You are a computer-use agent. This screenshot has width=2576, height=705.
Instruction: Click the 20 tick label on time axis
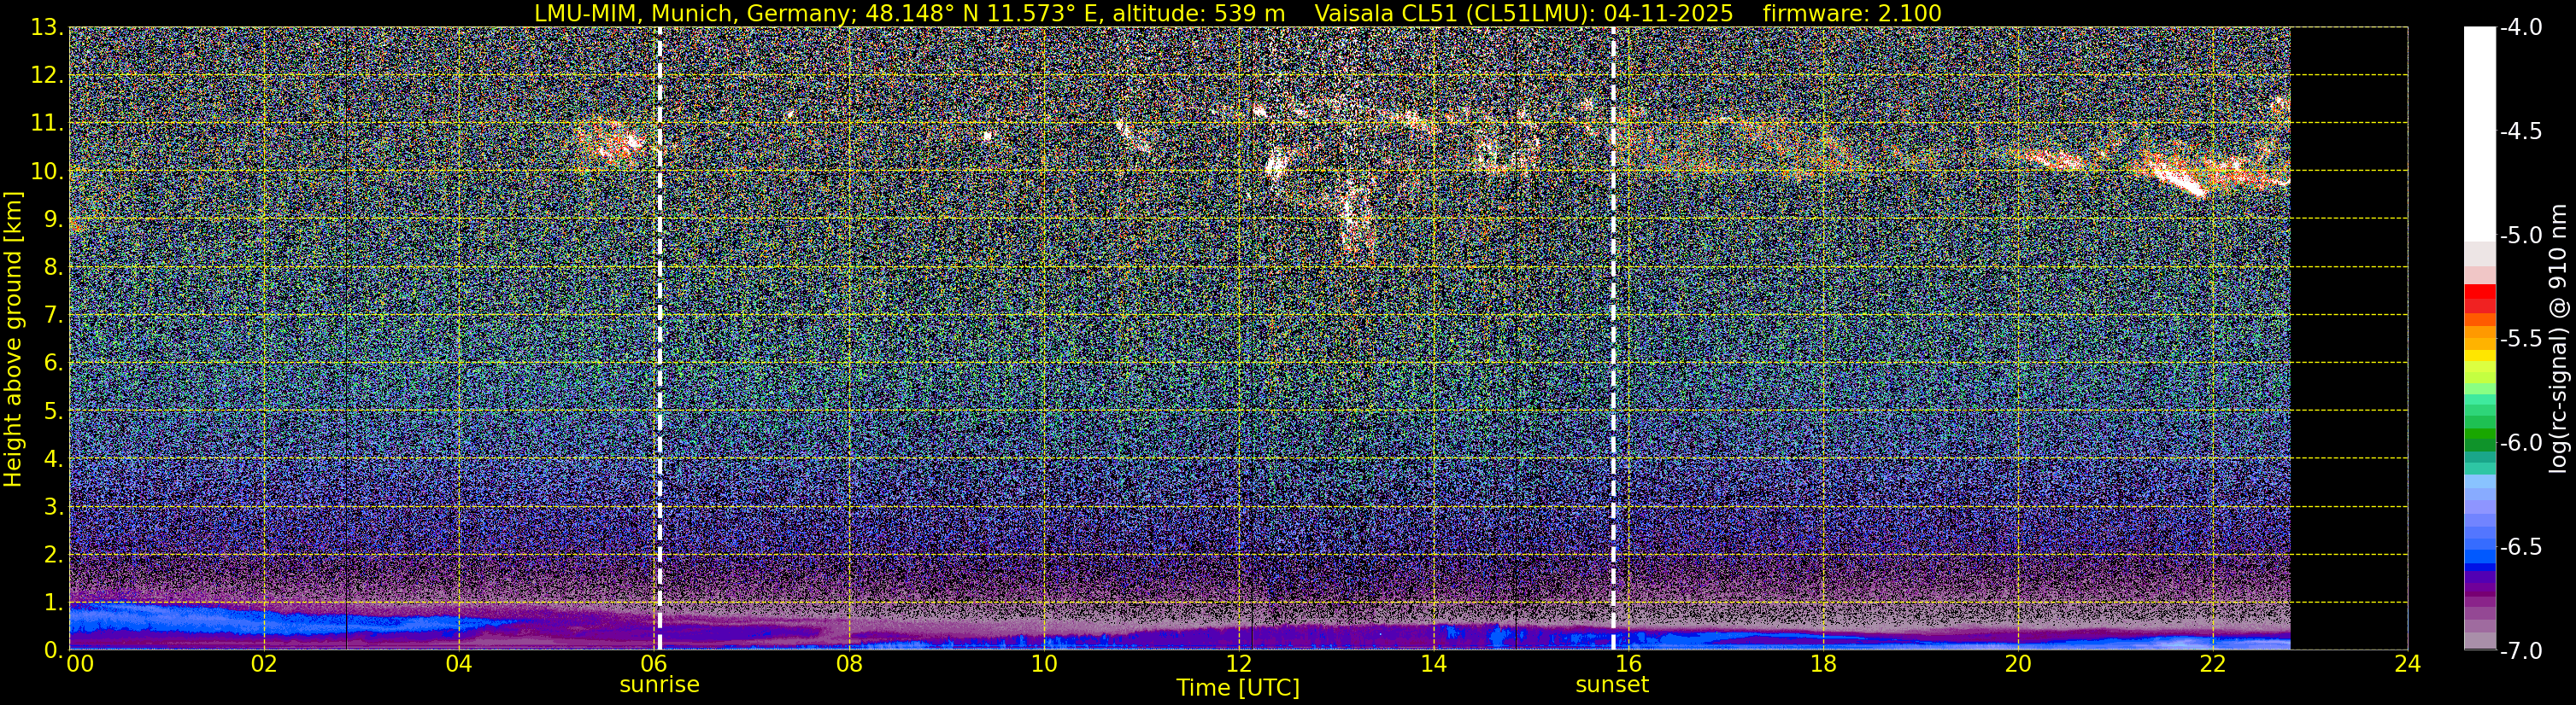tap(2018, 665)
